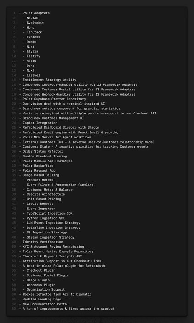
Task: Select line number 63 in gutter
Action: [14, 309]
